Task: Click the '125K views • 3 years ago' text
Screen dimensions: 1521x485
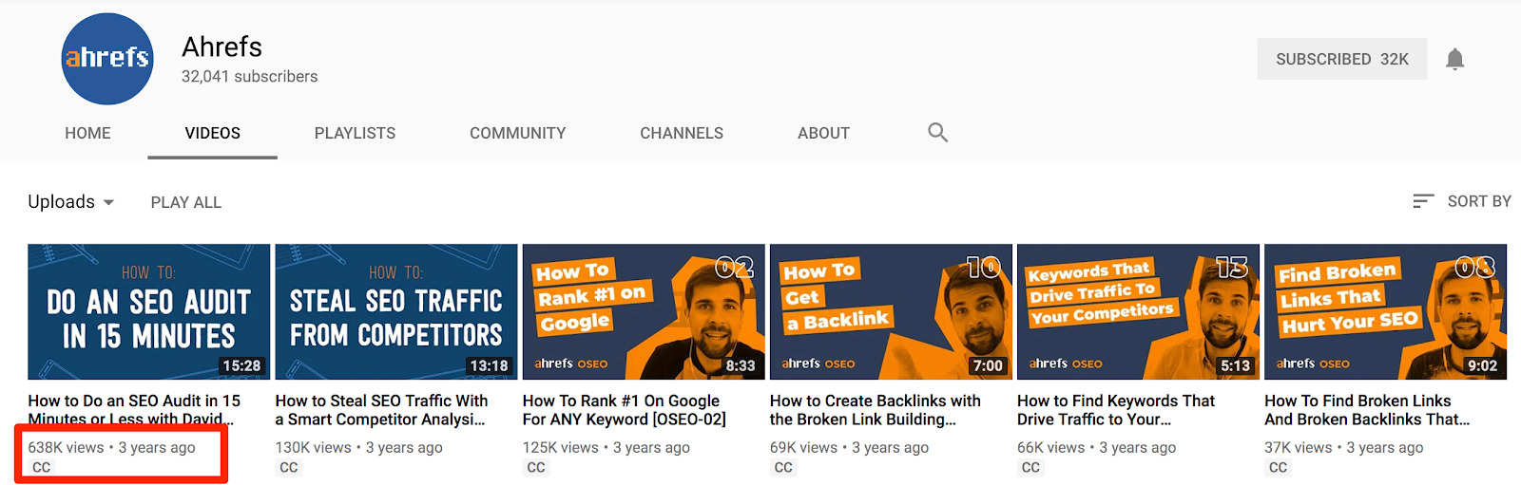Action: click(x=606, y=447)
